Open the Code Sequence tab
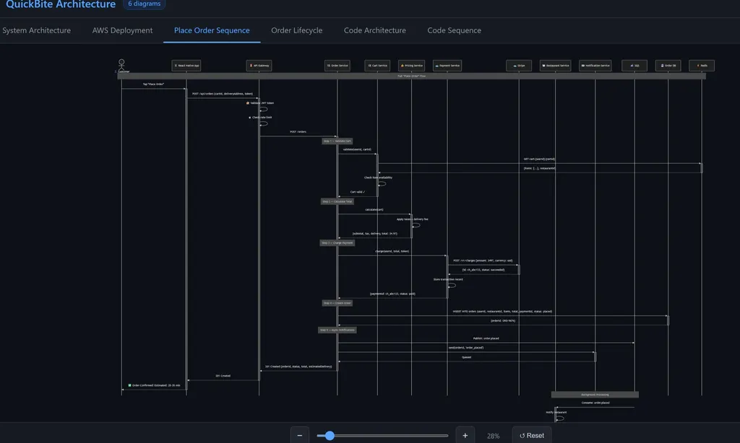 pyautogui.click(x=454, y=30)
